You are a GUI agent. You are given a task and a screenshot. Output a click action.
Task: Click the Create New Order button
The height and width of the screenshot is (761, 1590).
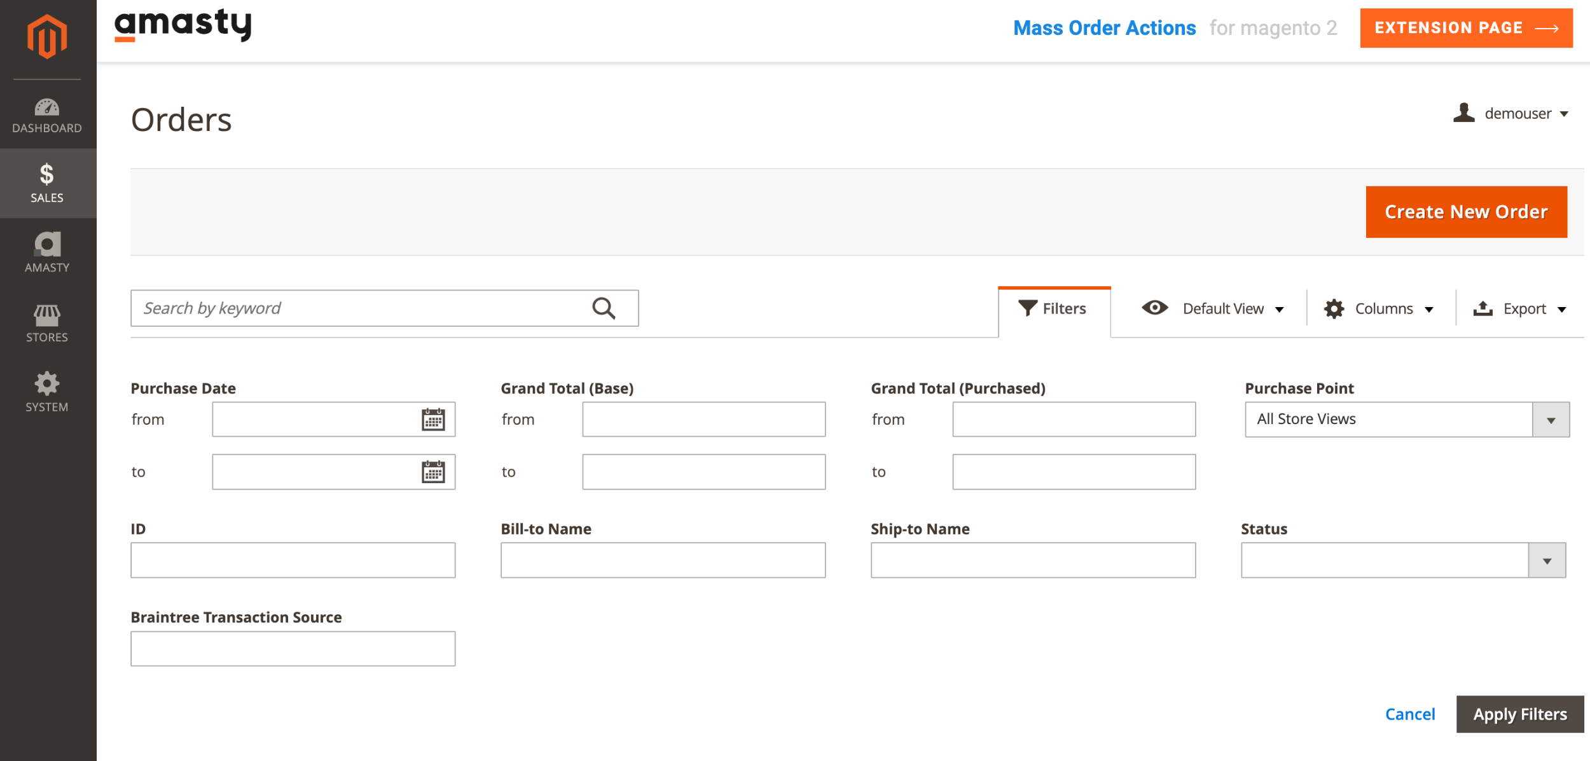coord(1466,212)
